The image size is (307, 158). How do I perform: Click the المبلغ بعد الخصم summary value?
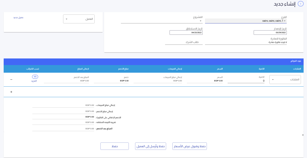coord(63,129)
